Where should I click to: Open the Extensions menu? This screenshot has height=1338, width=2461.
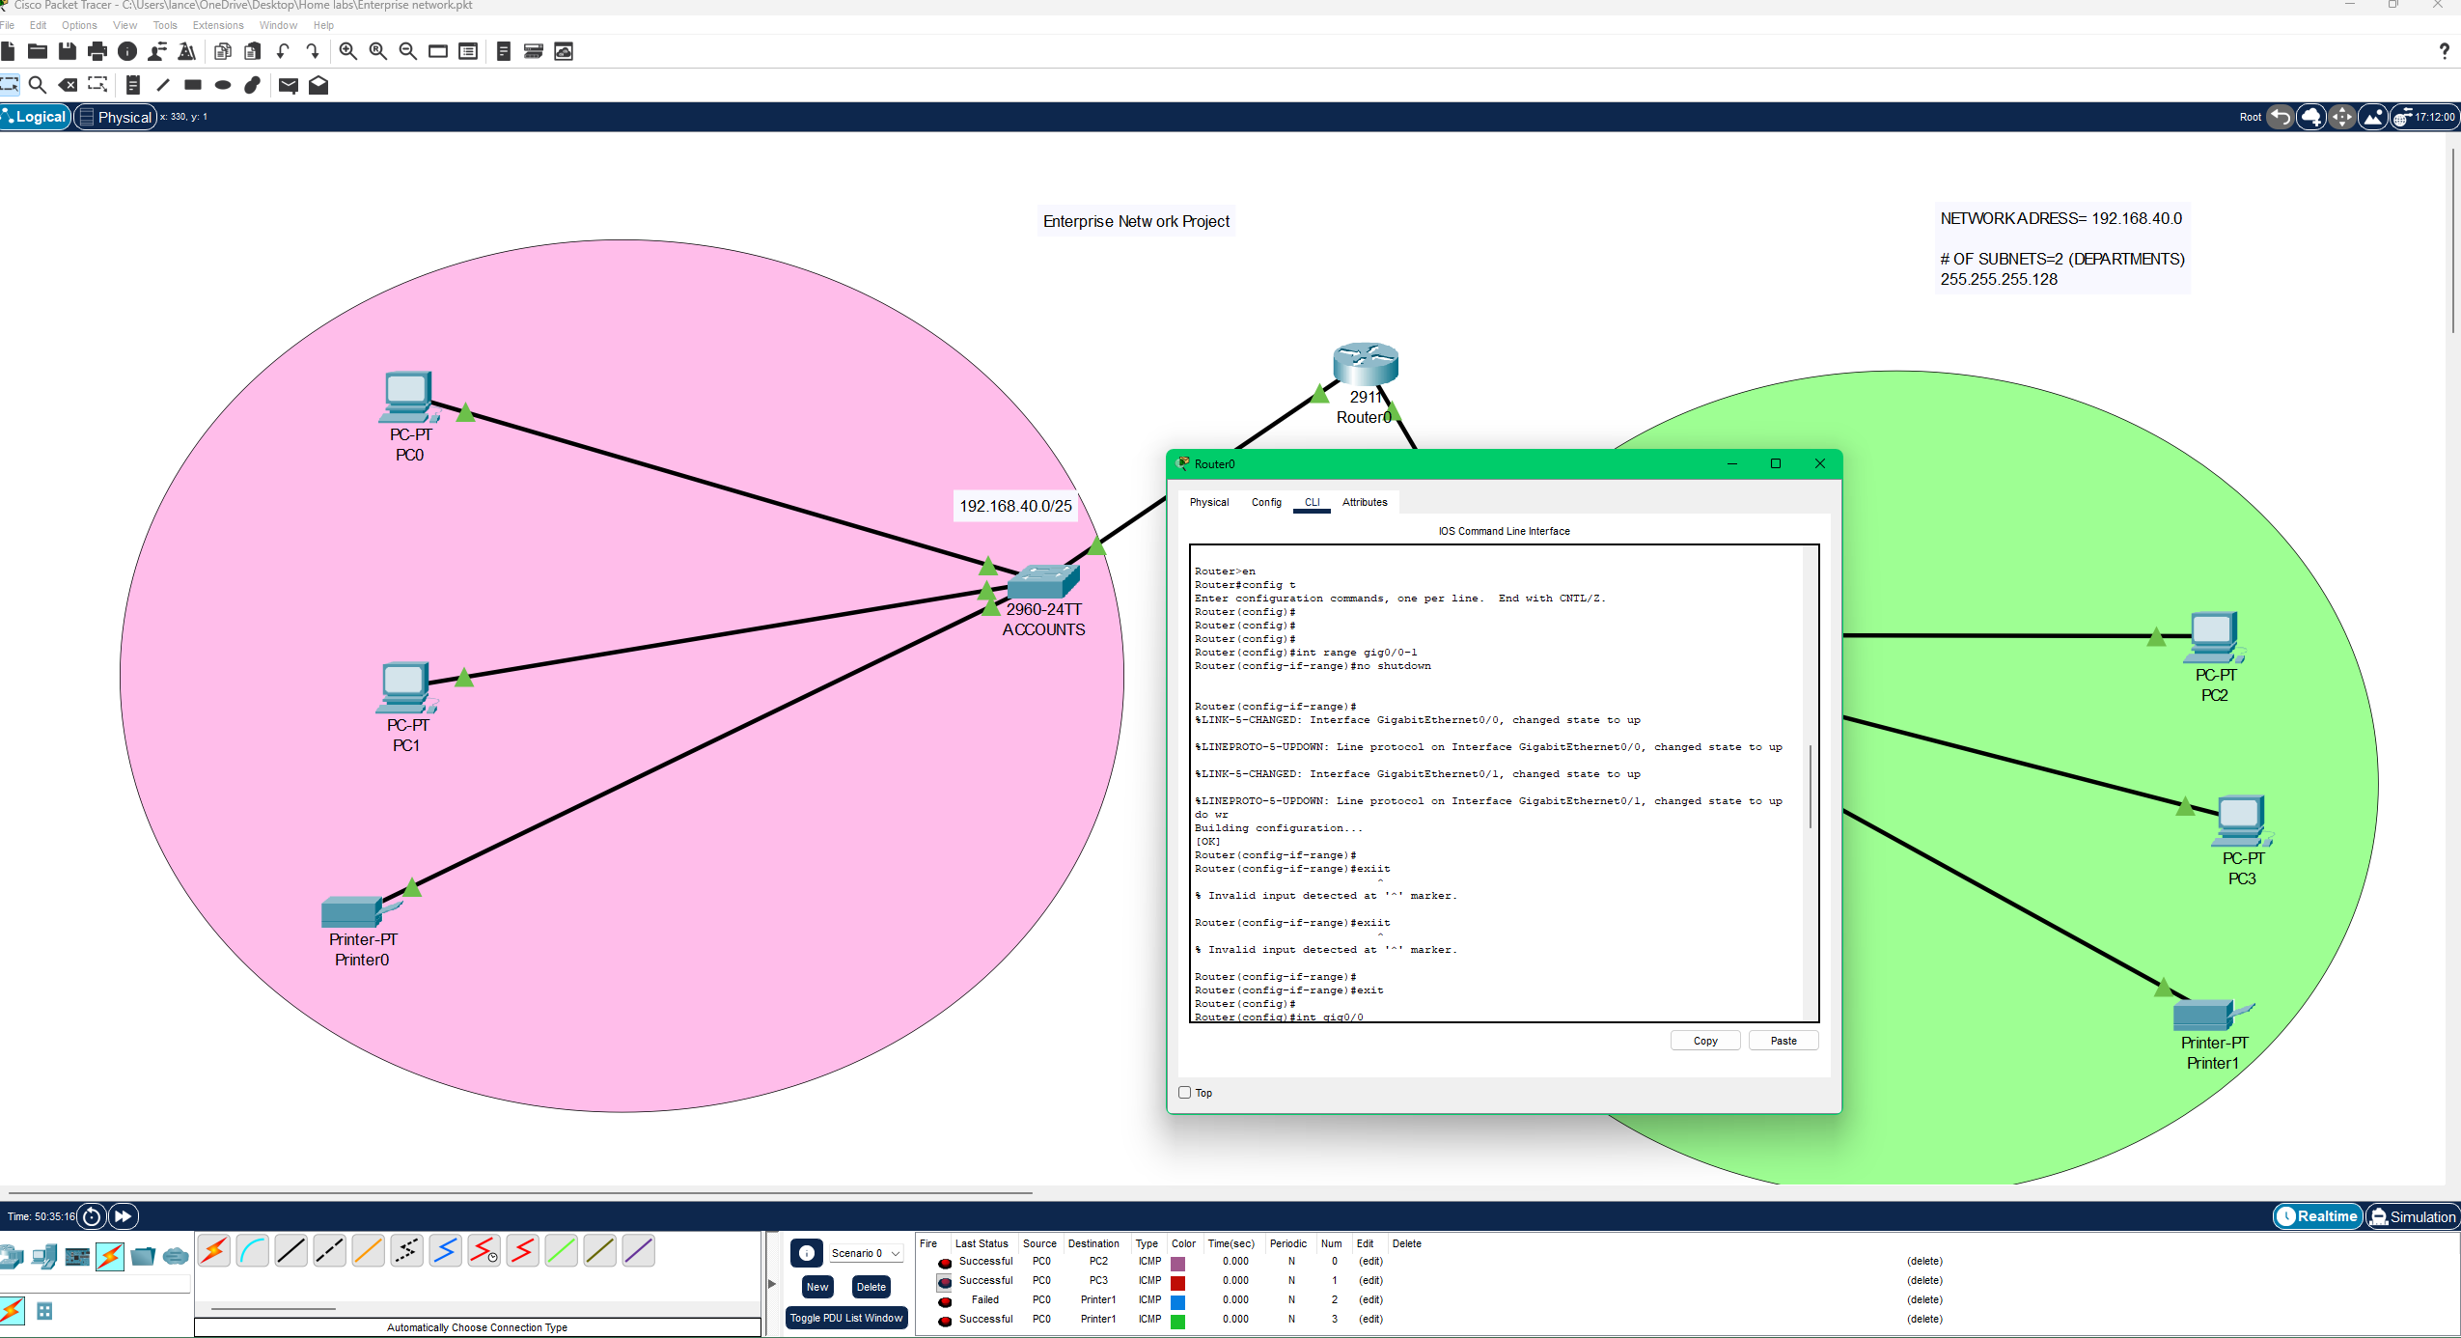click(218, 25)
